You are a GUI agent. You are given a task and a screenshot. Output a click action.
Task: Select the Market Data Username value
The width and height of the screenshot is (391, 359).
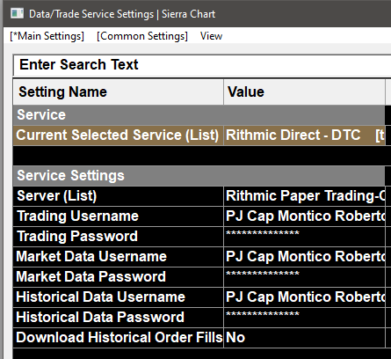tap(304, 257)
